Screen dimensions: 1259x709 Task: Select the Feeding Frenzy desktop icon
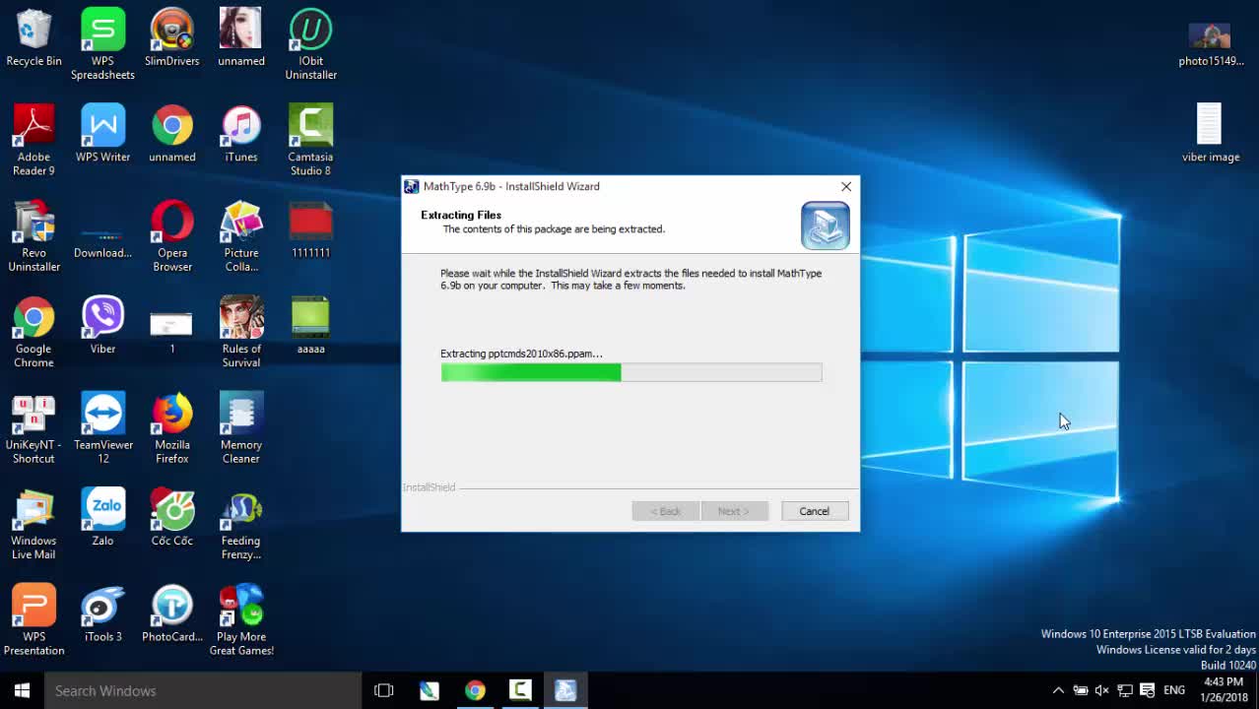(x=241, y=524)
